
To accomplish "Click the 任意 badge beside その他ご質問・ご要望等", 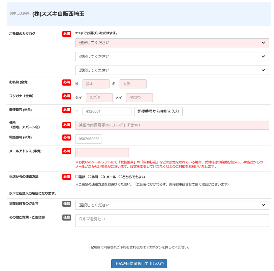I will (67, 218).
